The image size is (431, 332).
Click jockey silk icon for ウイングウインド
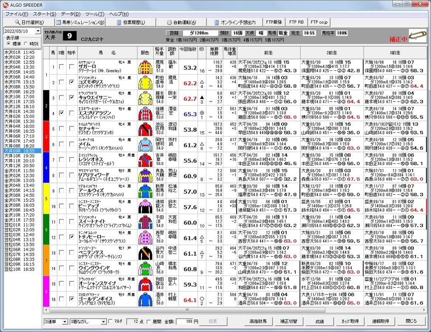click(145, 268)
